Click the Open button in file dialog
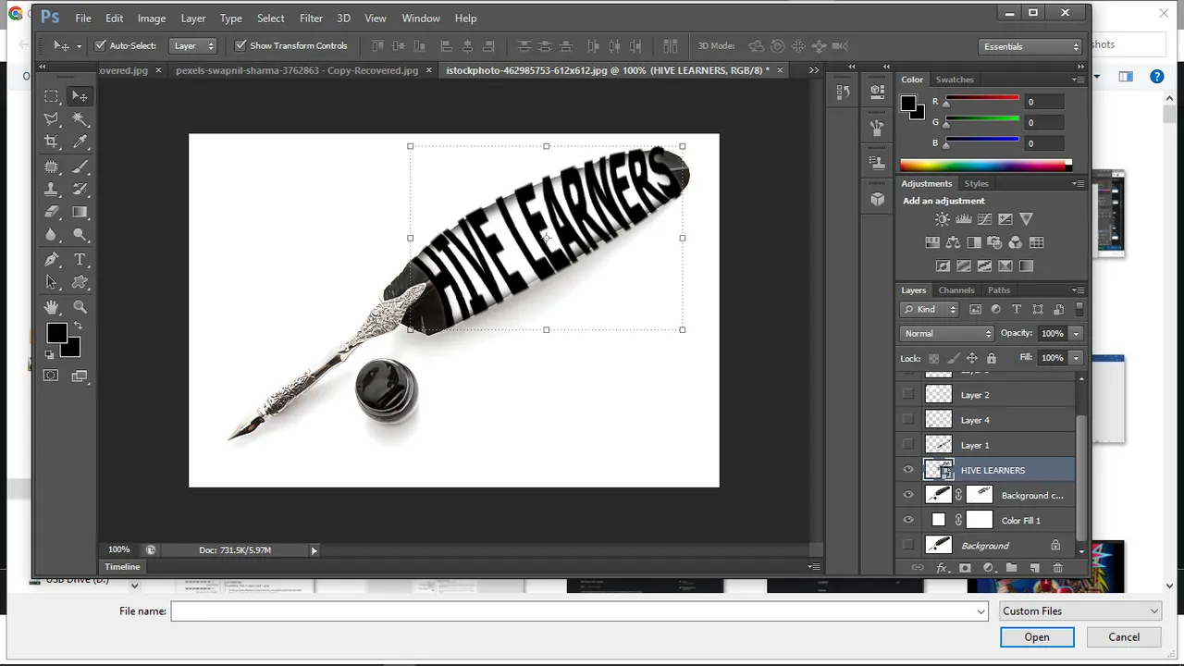The width and height of the screenshot is (1184, 666). pyautogui.click(x=1037, y=636)
